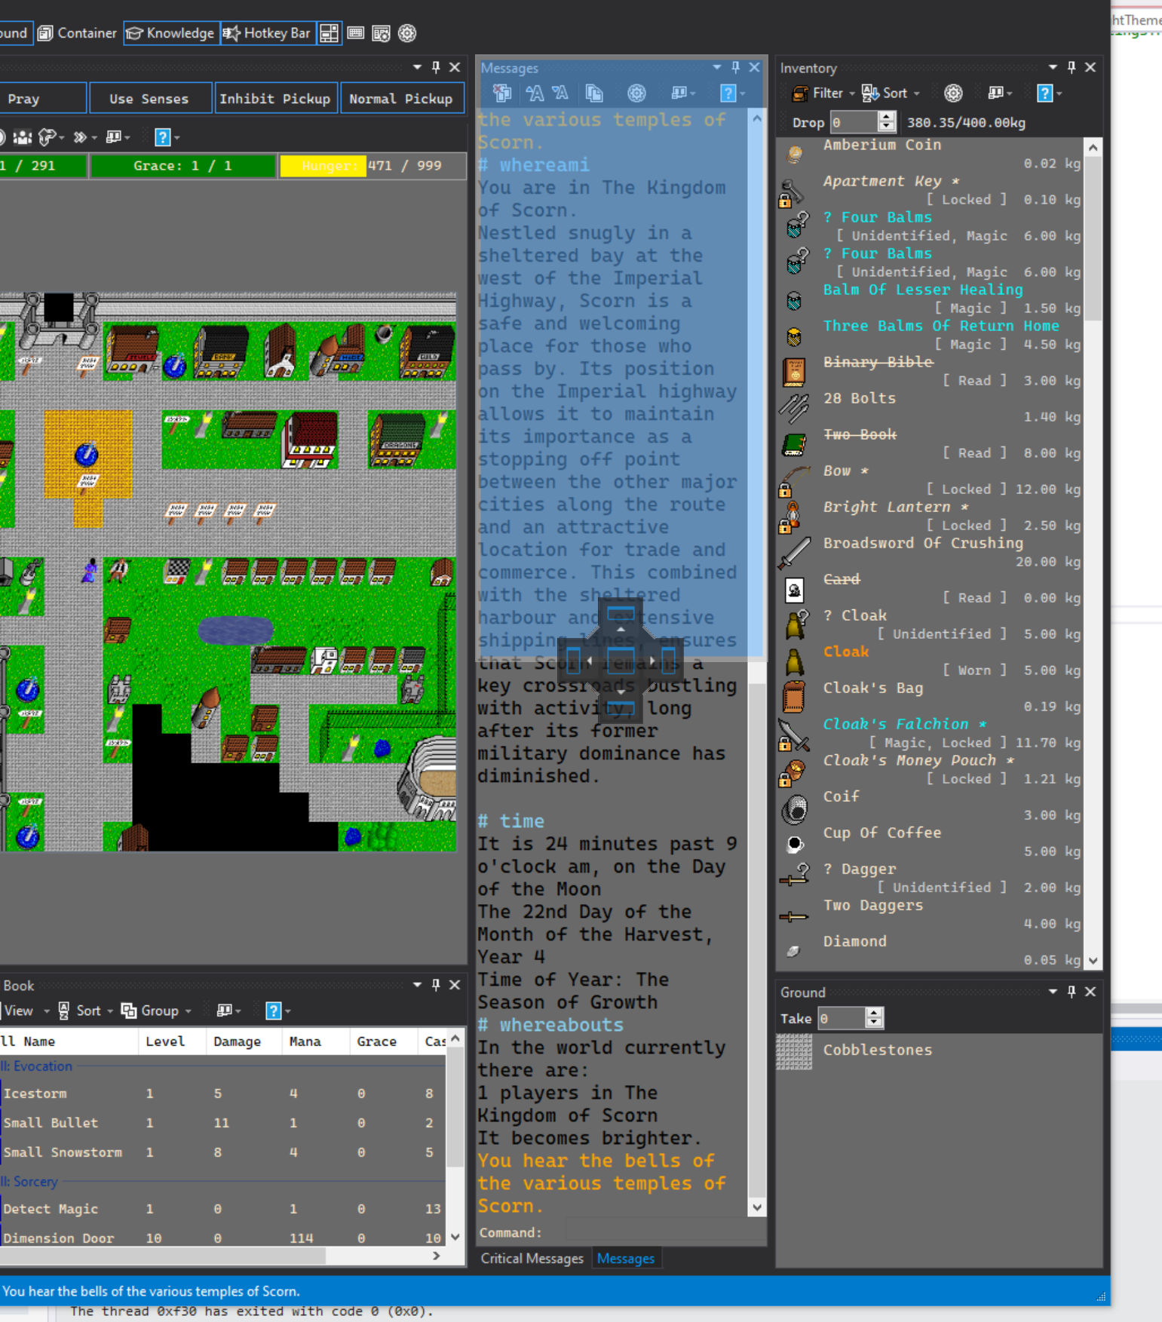Select the Icestorm spell row

click(223, 1093)
